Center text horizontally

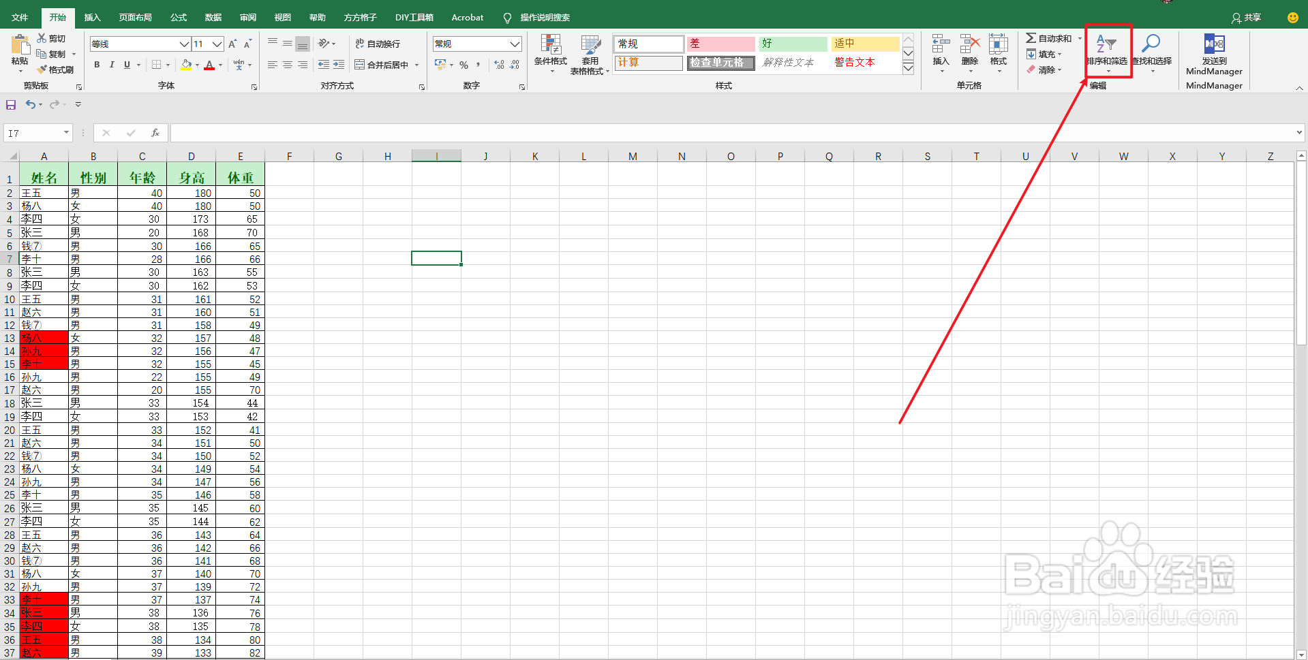point(288,65)
